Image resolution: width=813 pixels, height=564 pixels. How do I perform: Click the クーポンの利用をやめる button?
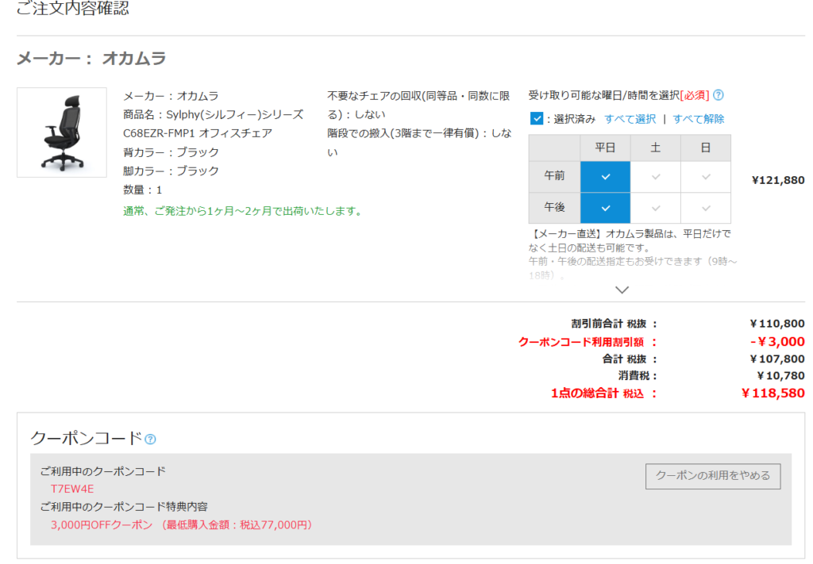[x=713, y=476]
